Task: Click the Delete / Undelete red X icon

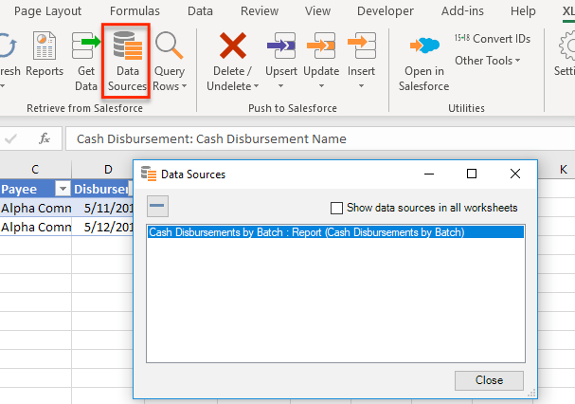Action: click(232, 46)
